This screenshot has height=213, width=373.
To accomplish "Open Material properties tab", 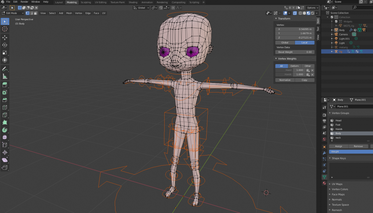I will [324, 183].
